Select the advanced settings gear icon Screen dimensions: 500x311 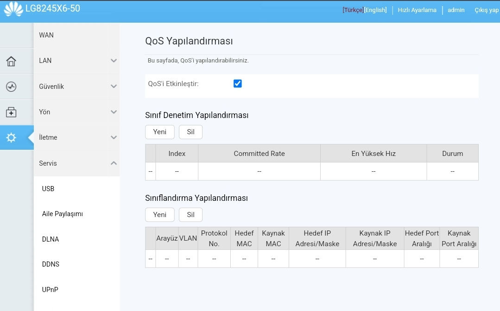tap(11, 137)
